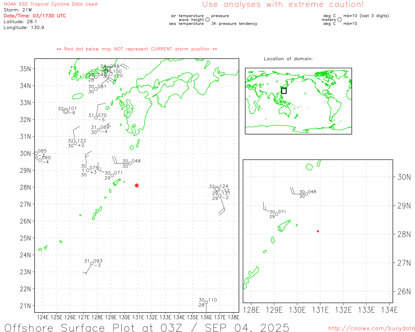Select station circle reading 31 093 -3
The width and height of the screenshot is (415, 332).
[92, 264]
